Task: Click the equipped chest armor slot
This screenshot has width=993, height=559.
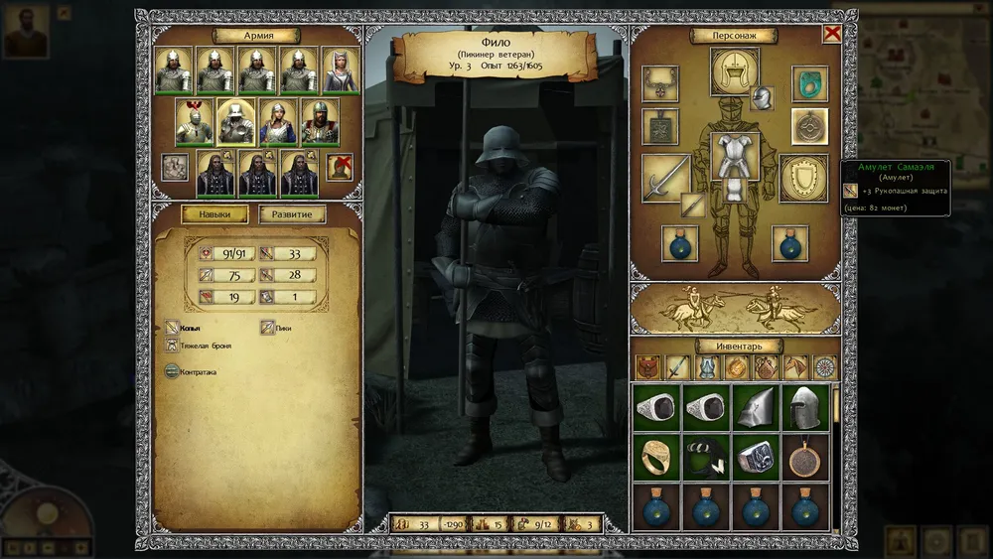Action: click(734, 156)
